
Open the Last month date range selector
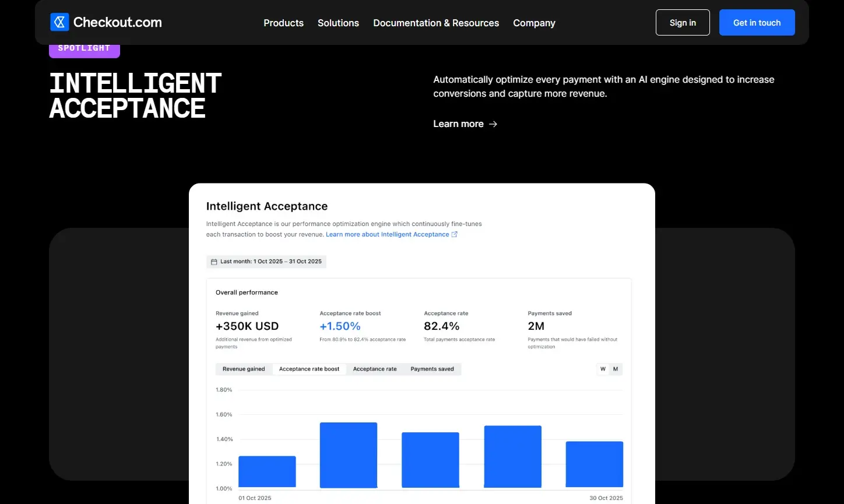pos(266,262)
